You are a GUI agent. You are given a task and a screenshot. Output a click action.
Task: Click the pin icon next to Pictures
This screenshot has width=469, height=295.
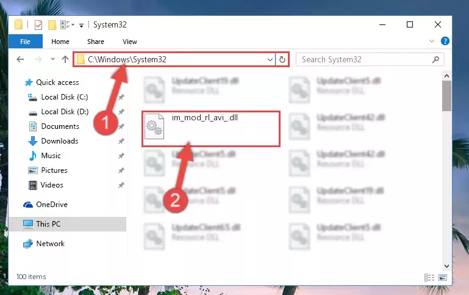click(x=121, y=170)
